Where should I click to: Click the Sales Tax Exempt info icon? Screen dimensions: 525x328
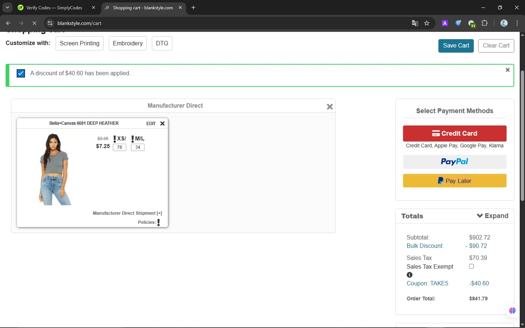coord(409,275)
